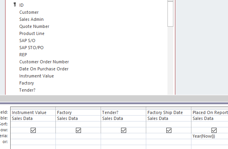The image size is (228, 149).
Task: Click Table cell under Factory Ship Date
Action: click(x=169, y=118)
